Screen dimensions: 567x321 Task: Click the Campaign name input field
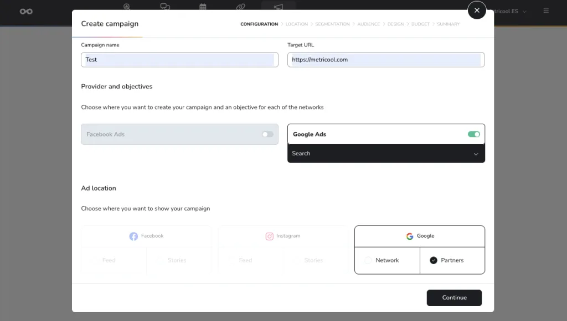180,60
